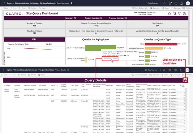Click Pause in the top toolbar
Screen dimensions: 193x133
point(43,7)
